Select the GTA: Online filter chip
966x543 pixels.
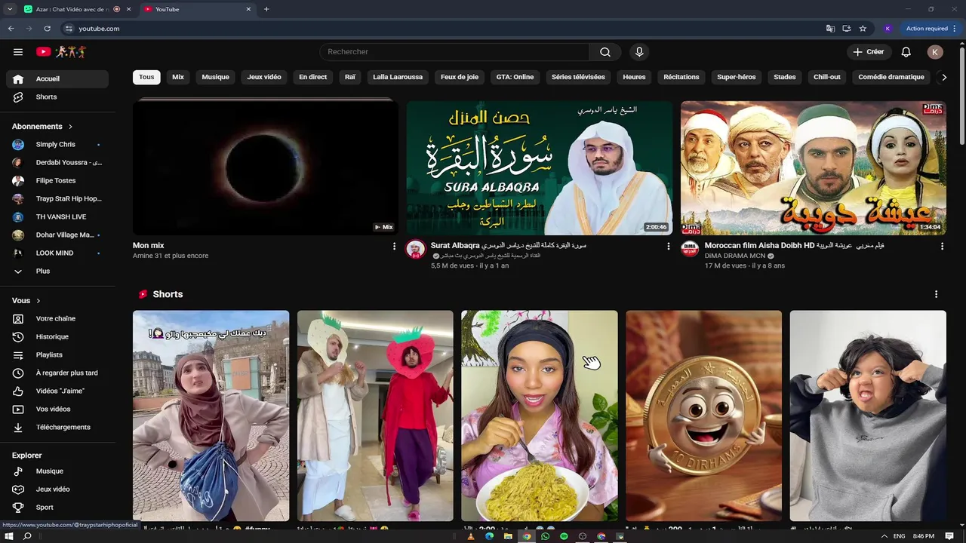[515, 77]
